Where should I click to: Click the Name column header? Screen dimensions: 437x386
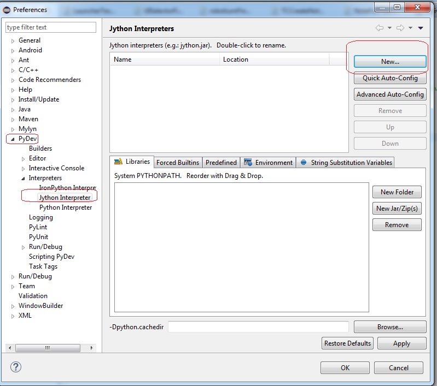tap(165, 60)
